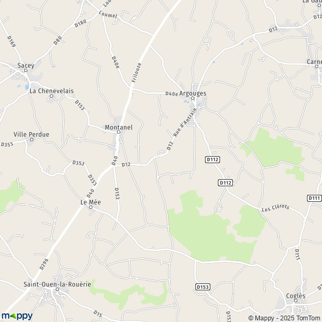Click the Sacey village marker
This screenshot has width=322, height=322.
point(26,70)
